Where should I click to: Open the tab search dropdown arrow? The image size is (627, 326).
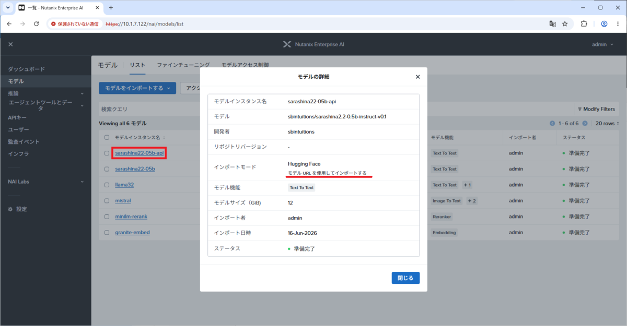click(x=8, y=8)
